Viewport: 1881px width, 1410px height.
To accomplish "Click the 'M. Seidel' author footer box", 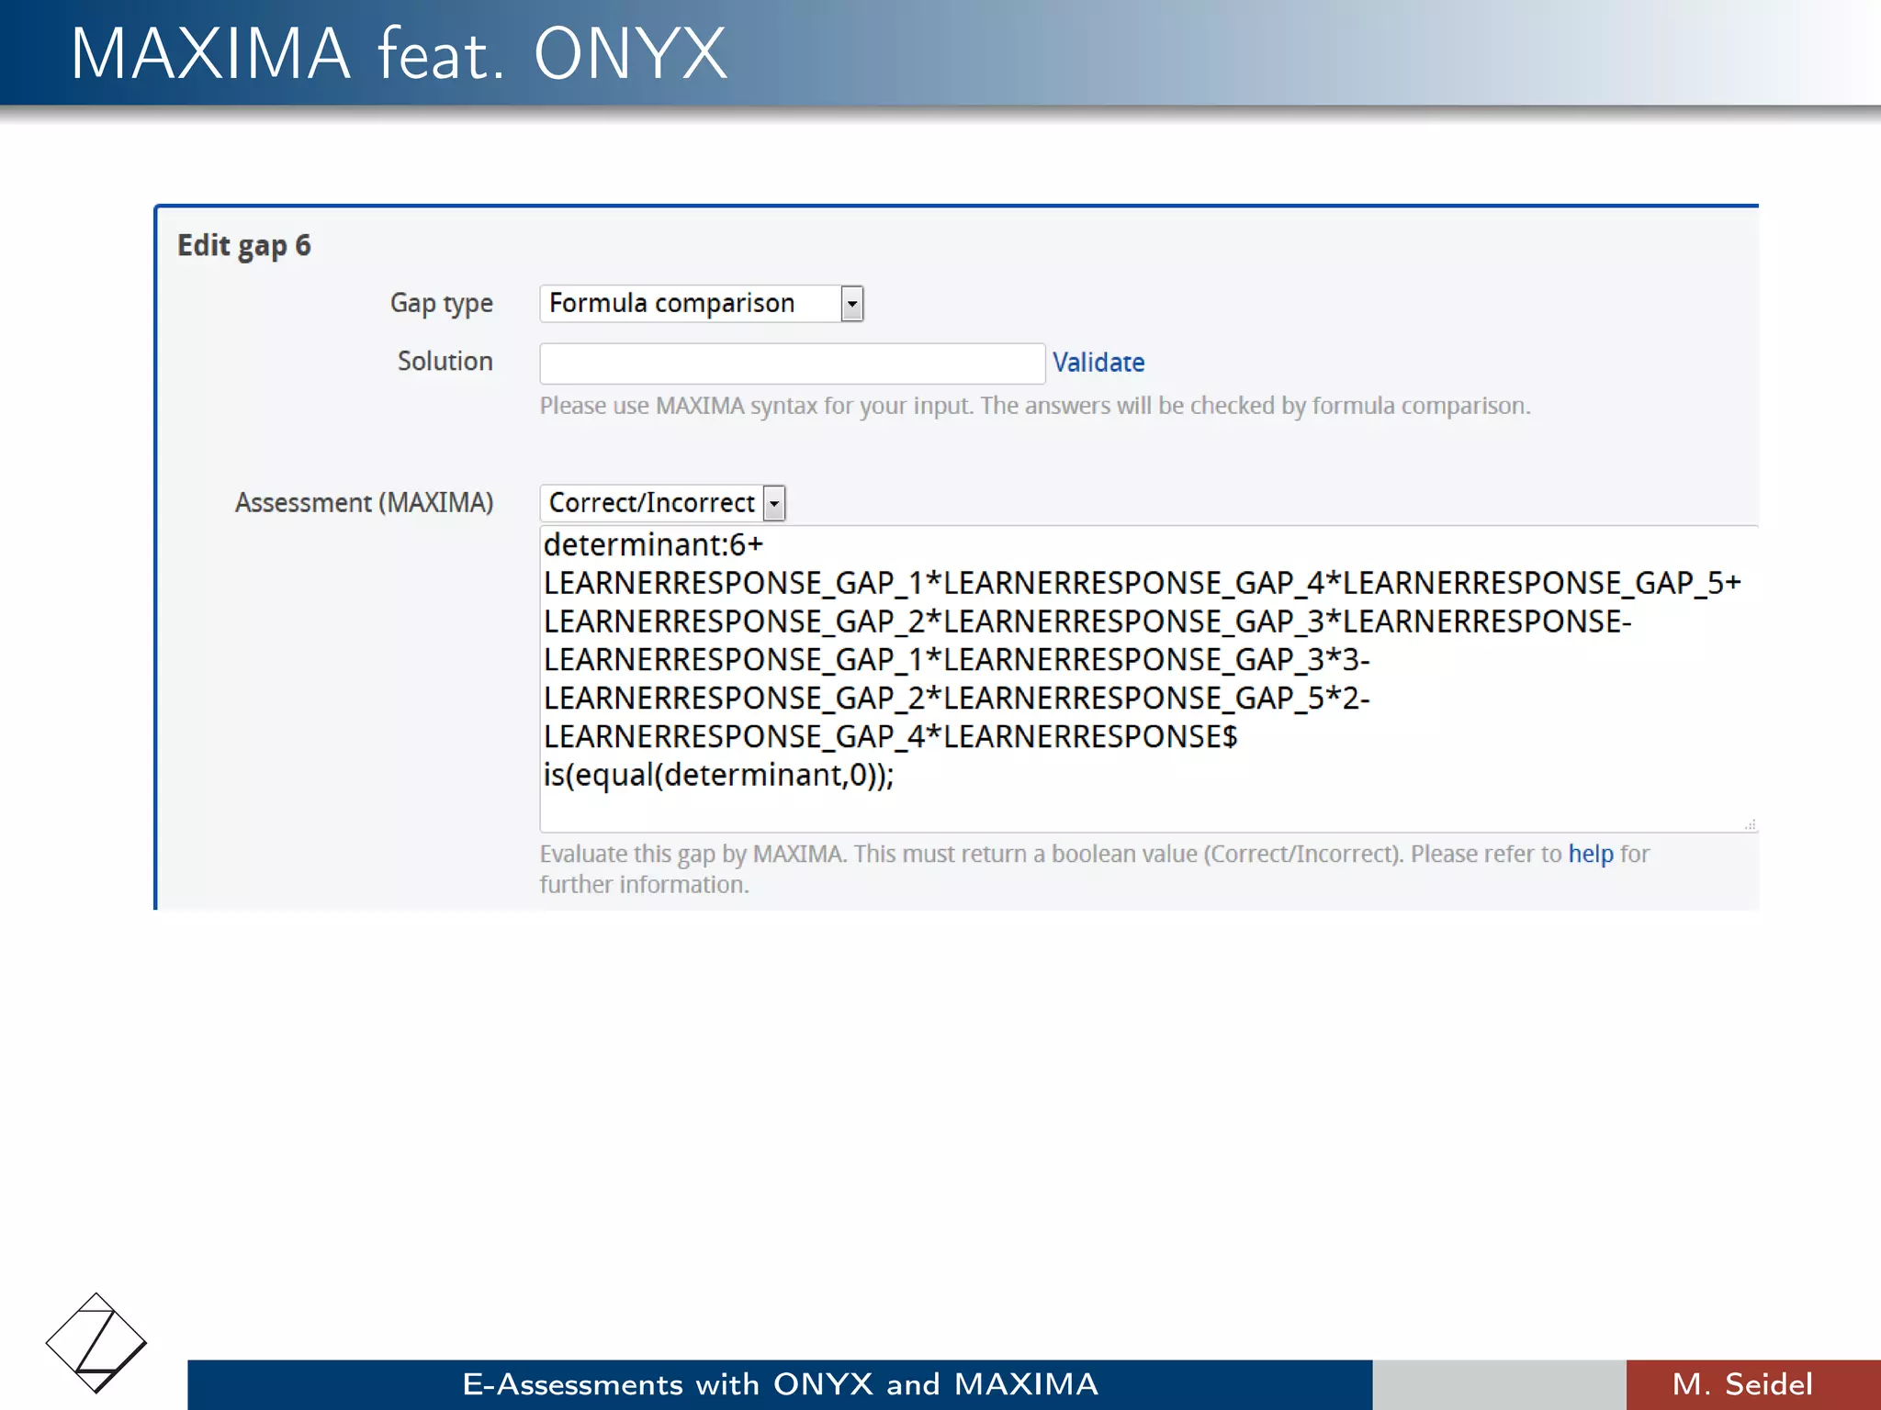I will point(1753,1384).
